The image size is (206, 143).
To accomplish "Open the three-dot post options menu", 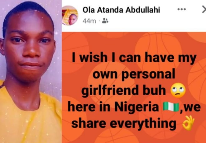I will (181, 9).
